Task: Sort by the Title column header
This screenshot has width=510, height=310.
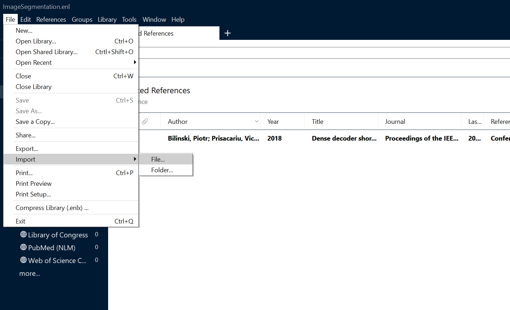Action: [x=341, y=121]
